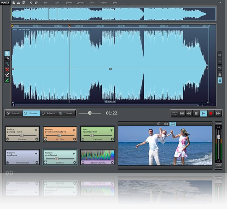This screenshot has width=227, height=209.
Task: Jump to start with skip-back button
Action: click(x=182, y=113)
